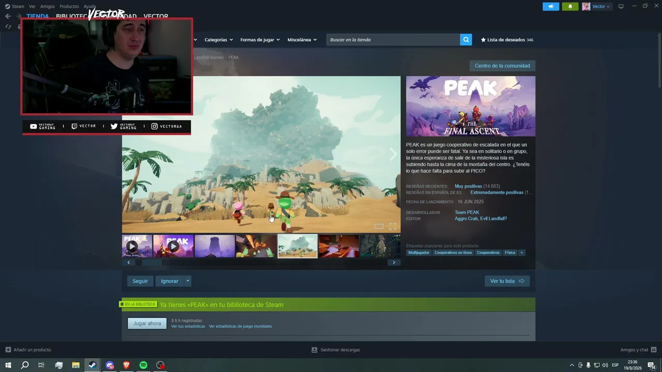The width and height of the screenshot is (662, 372).
Task: Click the Muy positivas recent reviews link
Action: [468, 186]
